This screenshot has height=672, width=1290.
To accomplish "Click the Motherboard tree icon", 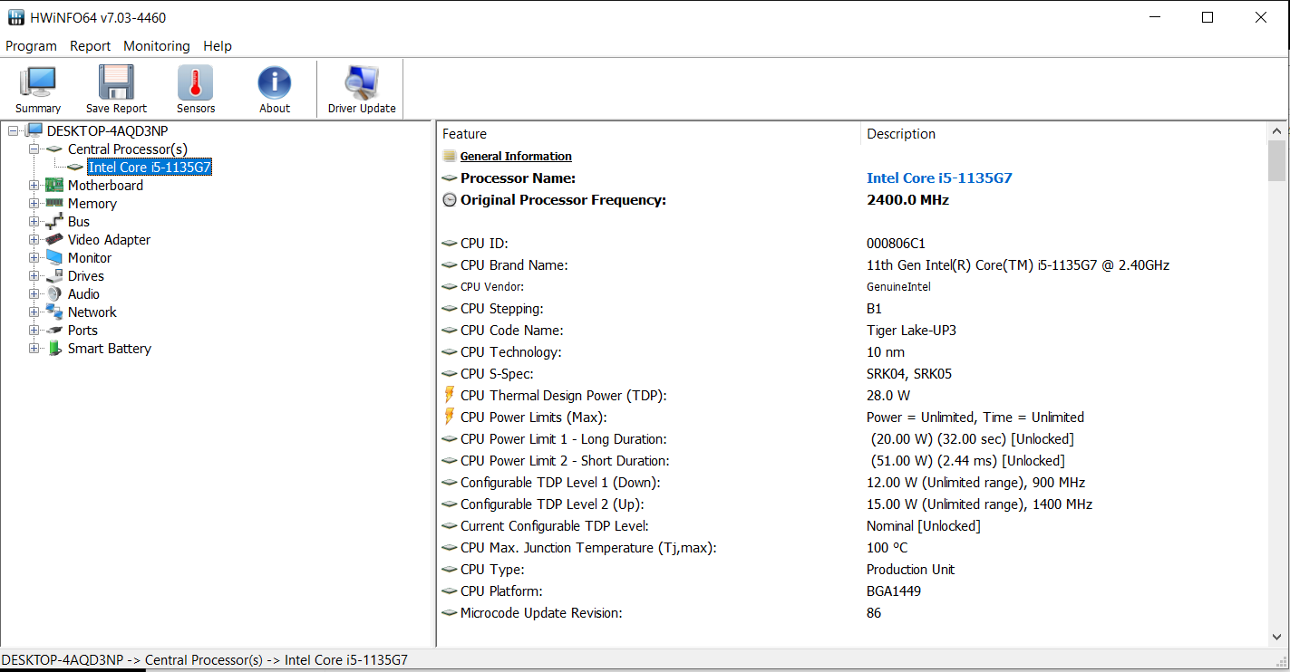I will [54, 186].
